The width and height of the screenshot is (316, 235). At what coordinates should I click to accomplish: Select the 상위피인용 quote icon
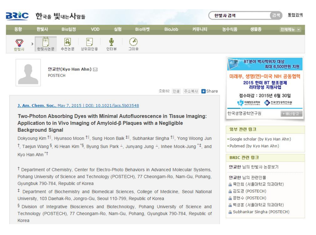point(89,42)
